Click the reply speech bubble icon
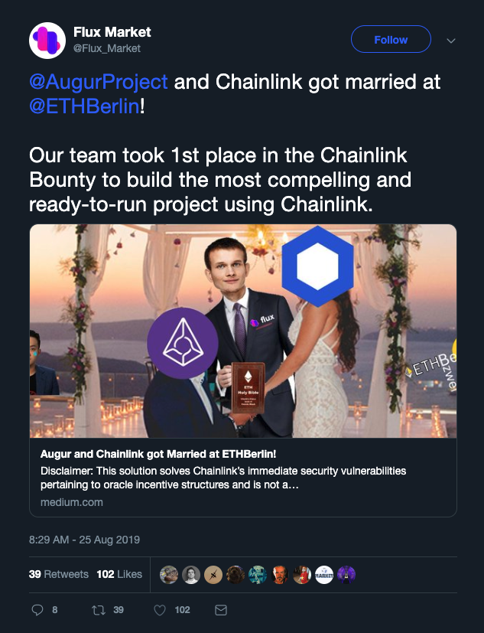 (37, 609)
